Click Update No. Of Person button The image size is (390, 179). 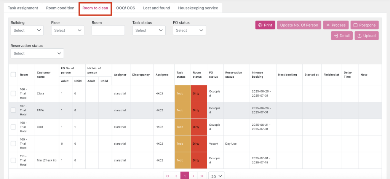[299, 25]
